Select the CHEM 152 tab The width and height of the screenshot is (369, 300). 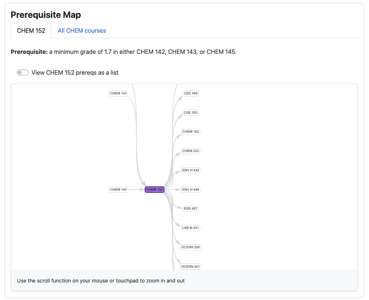coord(31,30)
